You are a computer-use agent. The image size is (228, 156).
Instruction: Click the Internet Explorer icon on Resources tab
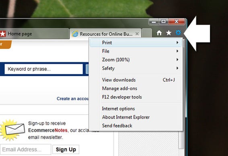tap(75, 34)
